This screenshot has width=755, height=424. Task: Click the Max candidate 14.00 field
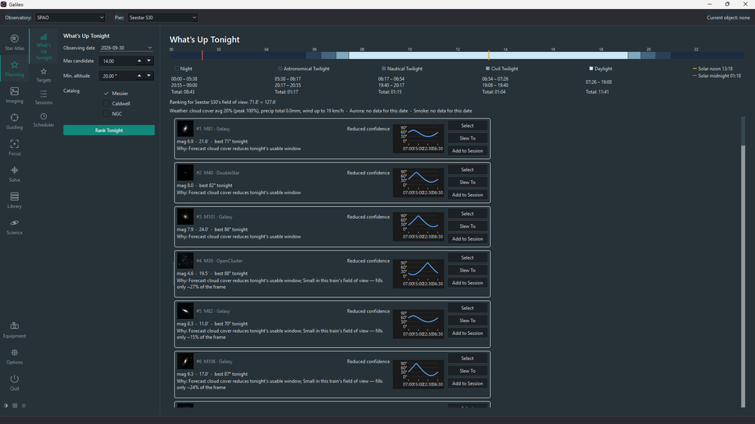click(x=117, y=61)
